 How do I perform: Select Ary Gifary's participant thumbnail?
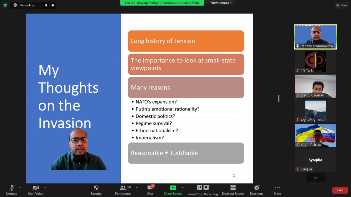(x=316, y=111)
